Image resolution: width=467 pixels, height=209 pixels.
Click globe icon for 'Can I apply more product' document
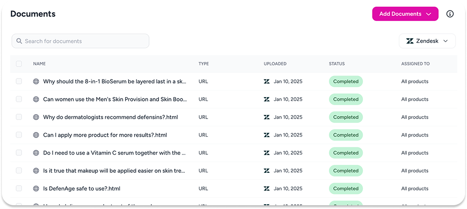pyautogui.click(x=36, y=135)
